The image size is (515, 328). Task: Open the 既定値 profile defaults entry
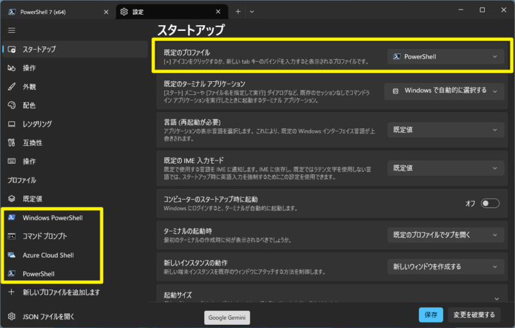[x=75, y=198]
